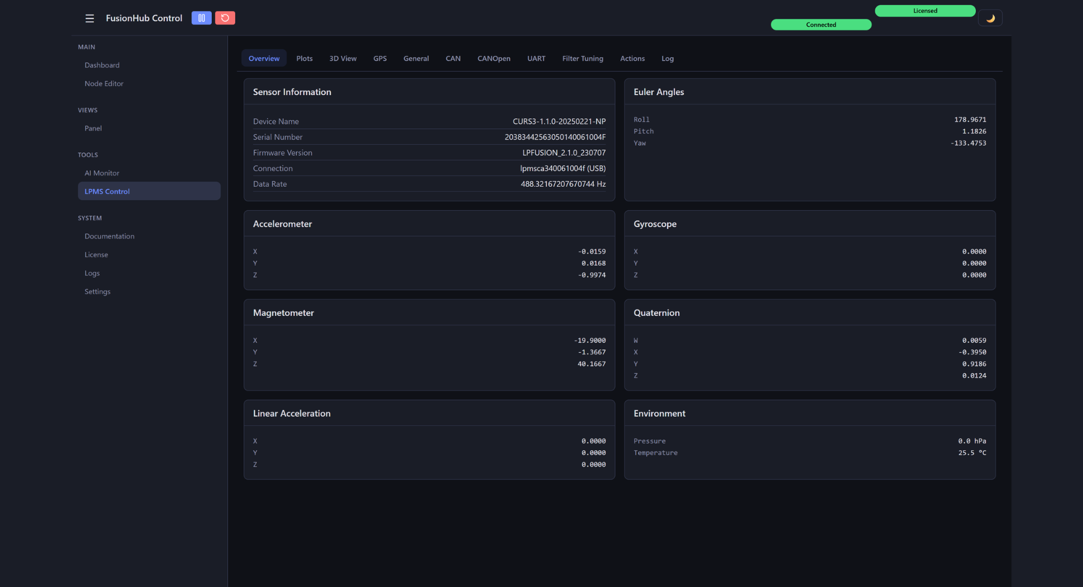Click the Licensed status badge
Image resolution: width=1083 pixels, height=587 pixels.
(925, 11)
